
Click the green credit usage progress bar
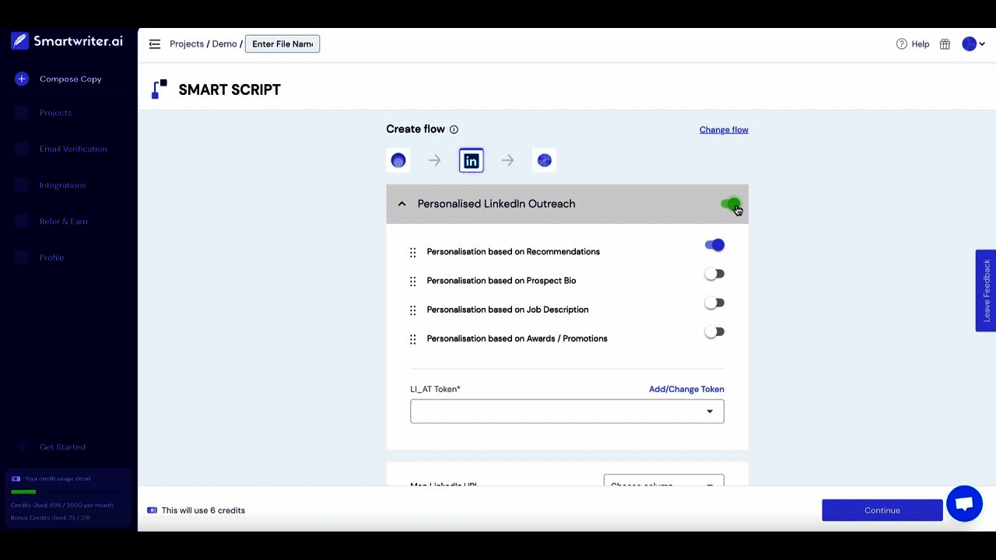pyautogui.click(x=23, y=492)
